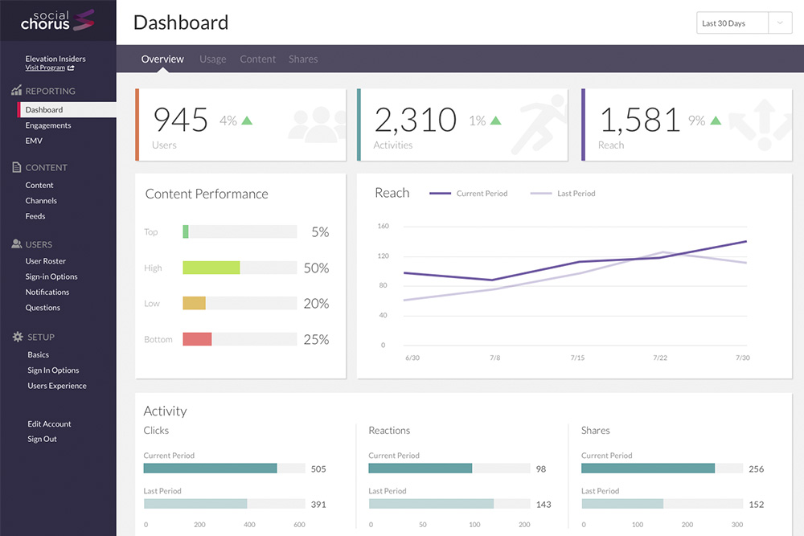Open Sign In Options under SETUP
The height and width of the screenshot is (536, 804).
tap(53, 370)
